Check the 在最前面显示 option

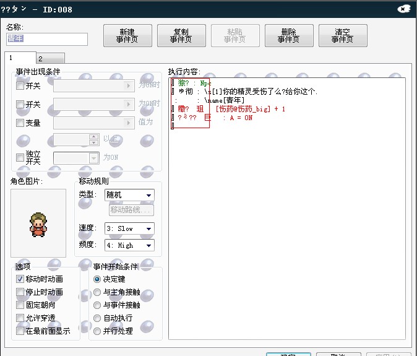[20, 331]
